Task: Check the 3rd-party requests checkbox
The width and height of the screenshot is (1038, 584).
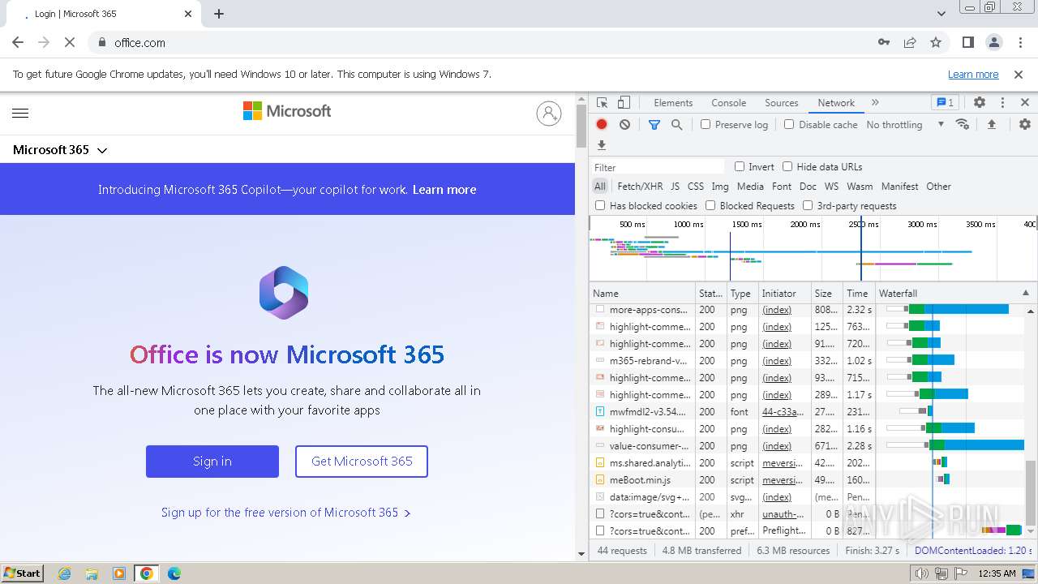Action: point(808,205)
